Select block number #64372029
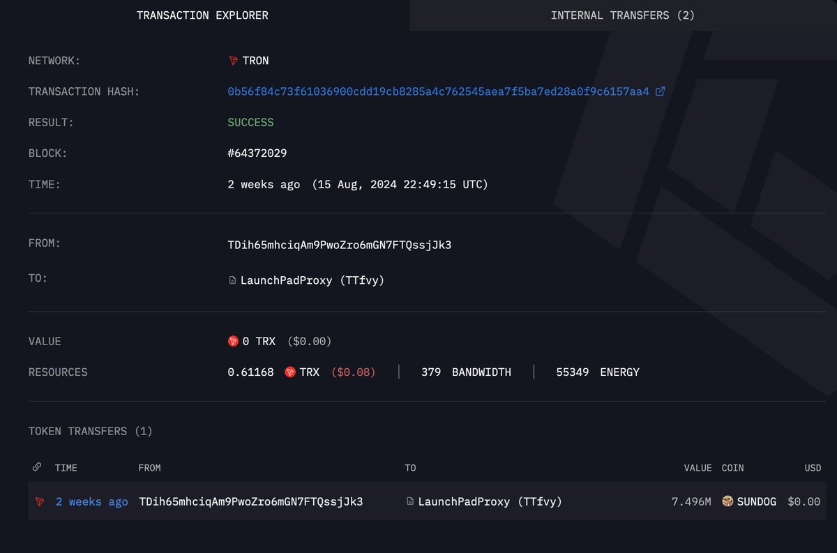837x553 pixels. tap(257, 153)
